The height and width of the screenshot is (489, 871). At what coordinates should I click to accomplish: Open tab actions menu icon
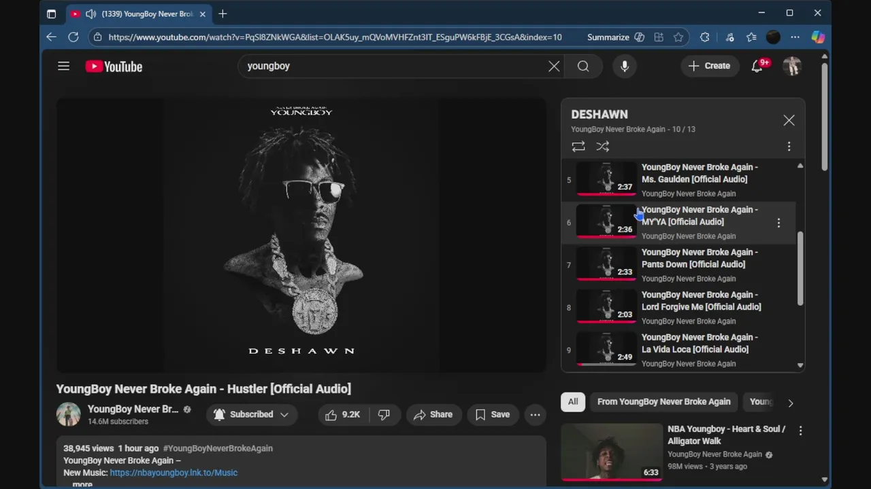pyautogui.click(x=51, y=14)
